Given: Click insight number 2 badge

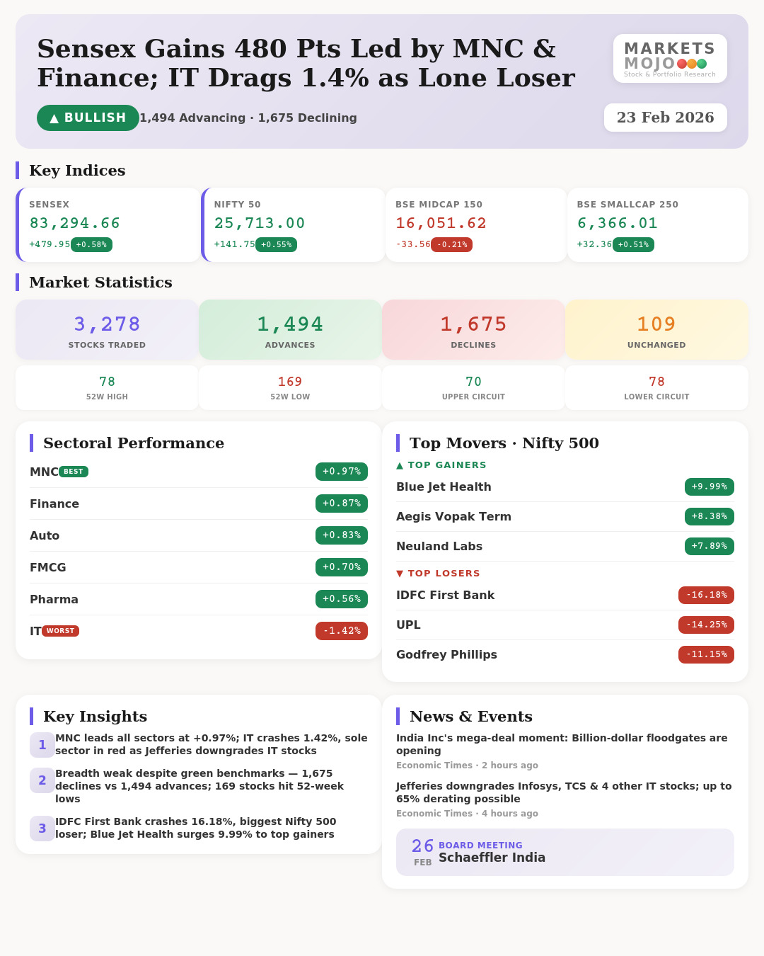Looking at the screenshot, I should [42, 780].
